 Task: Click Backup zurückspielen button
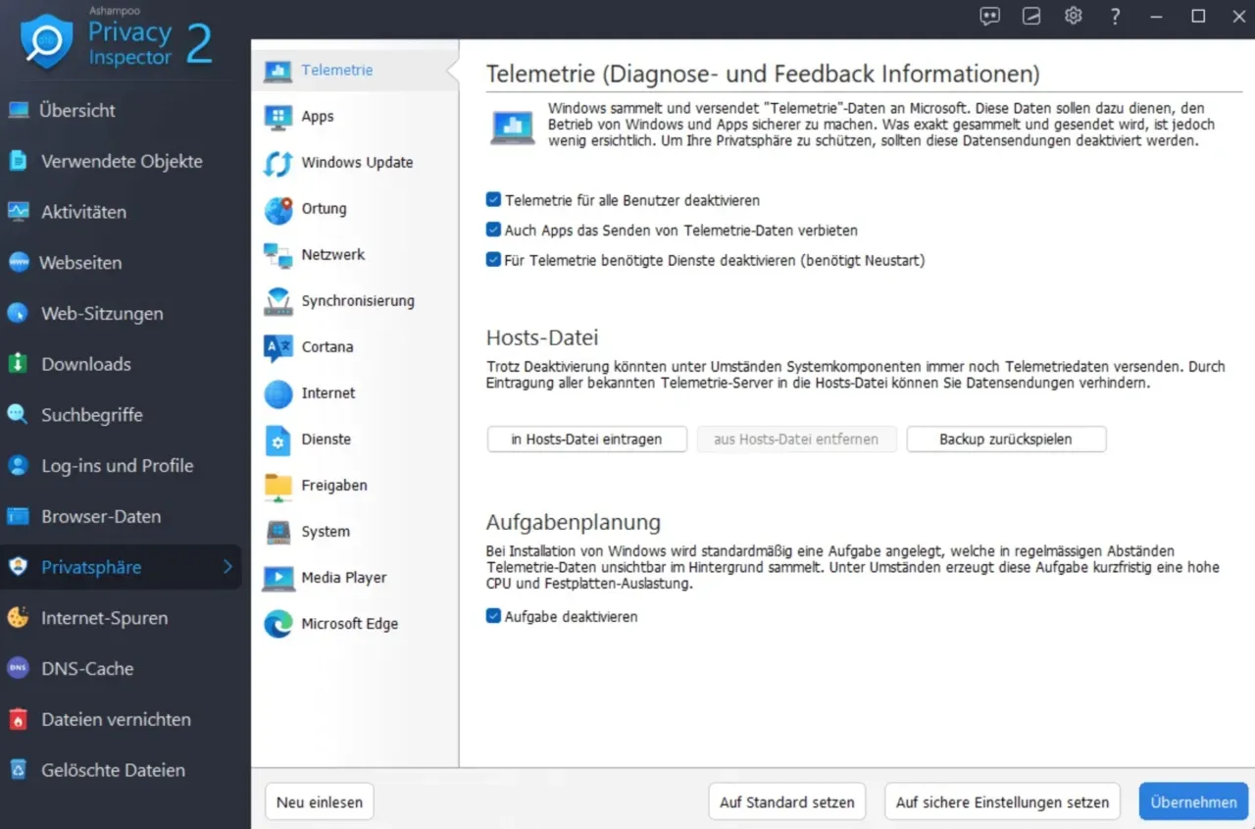(x=1006, y=440)
